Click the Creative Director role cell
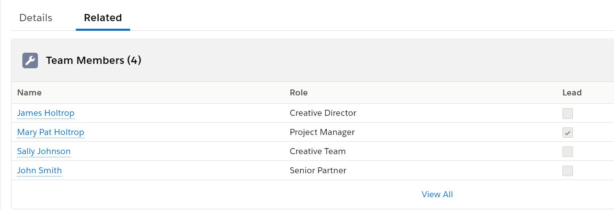This screenshot has height=210, width=614. click(x=323, y=113)
